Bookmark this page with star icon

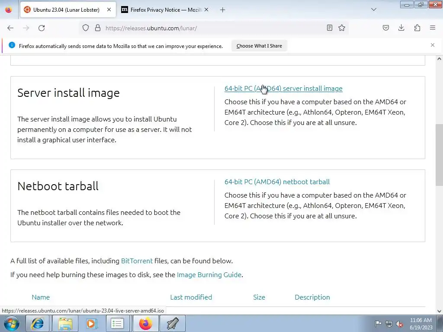(342, 28)
